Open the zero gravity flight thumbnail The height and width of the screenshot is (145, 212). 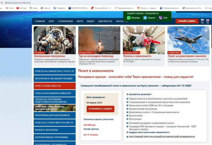pyautogui.click(x=144, y=40)
